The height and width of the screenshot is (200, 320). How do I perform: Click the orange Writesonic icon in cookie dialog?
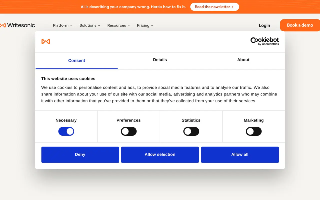(46, 41)
